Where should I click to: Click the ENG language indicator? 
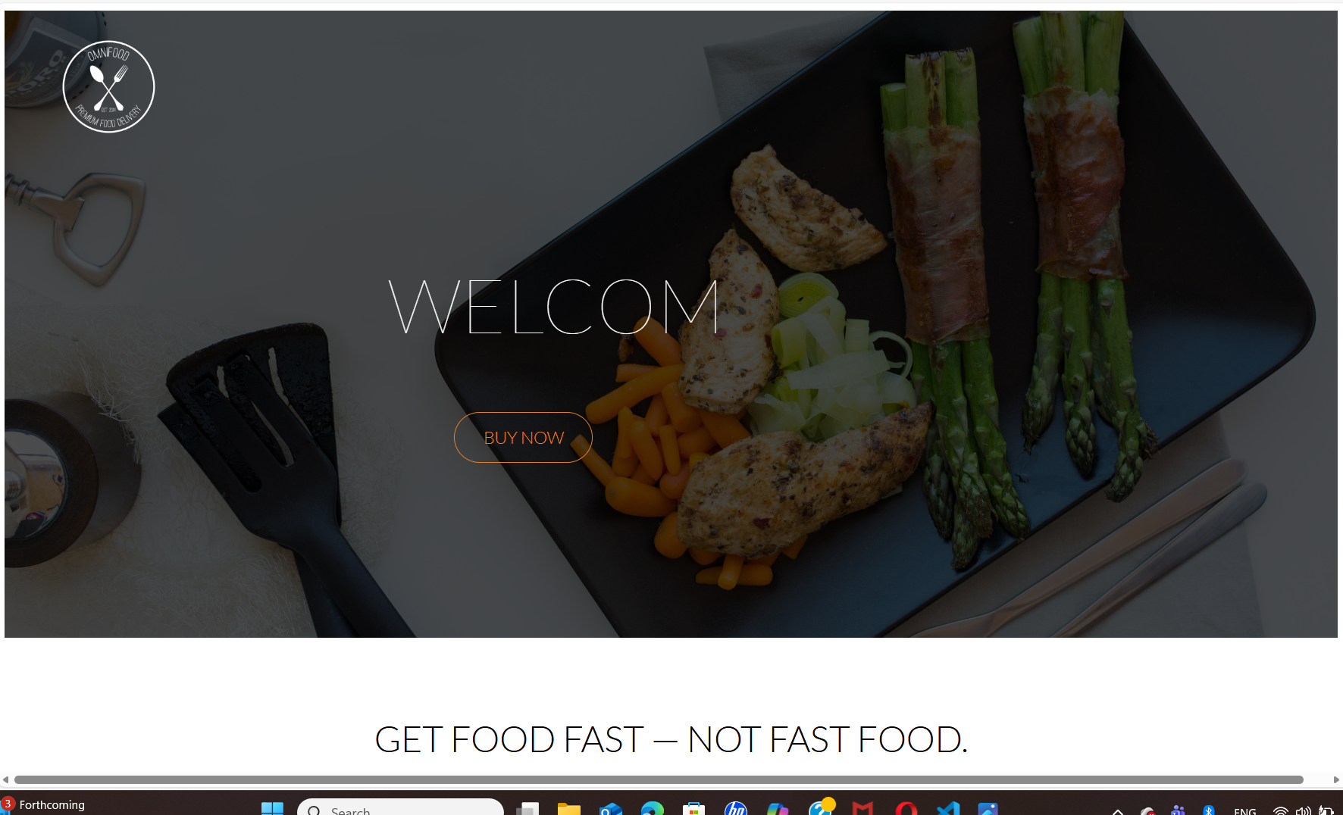[1244, 810]
